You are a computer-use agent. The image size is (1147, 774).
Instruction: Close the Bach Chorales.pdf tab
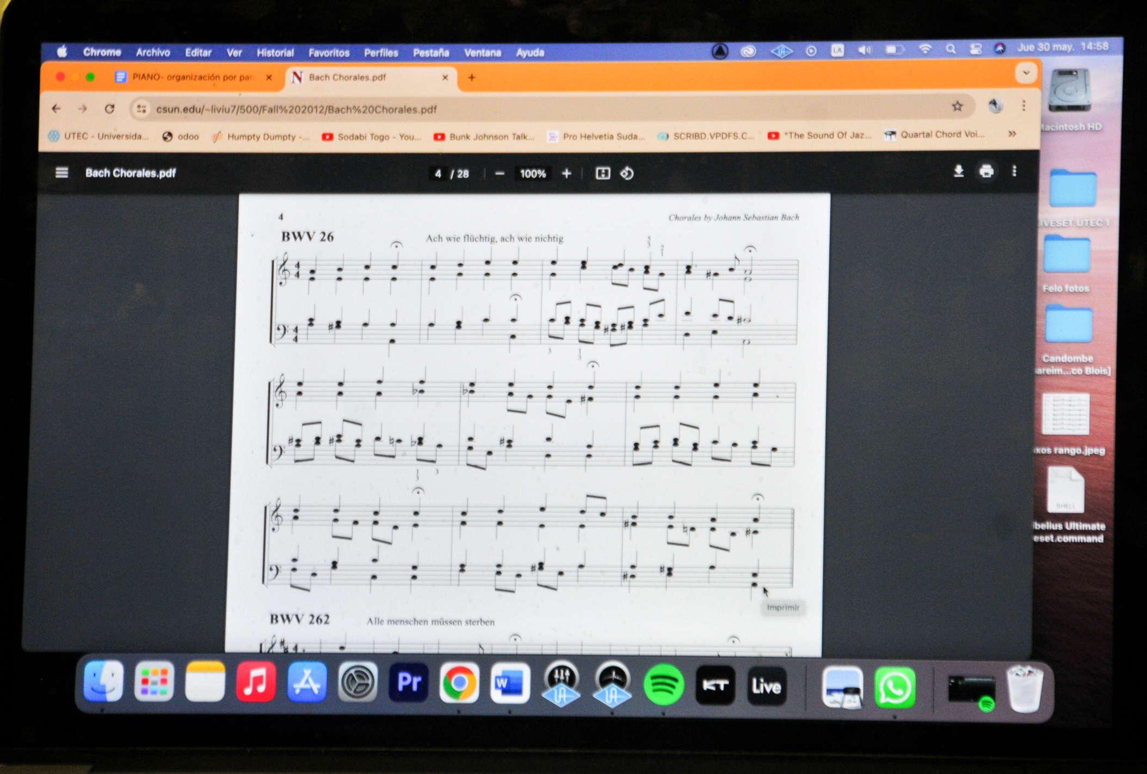click(445, 77)
